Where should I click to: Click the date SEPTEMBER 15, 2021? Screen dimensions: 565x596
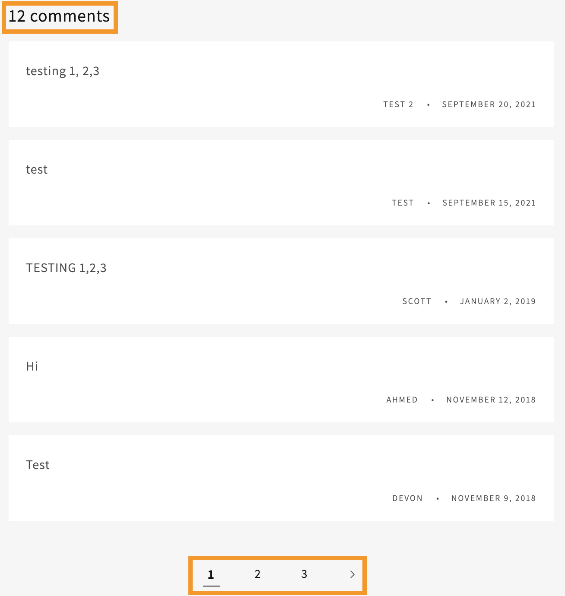[489, 203]
